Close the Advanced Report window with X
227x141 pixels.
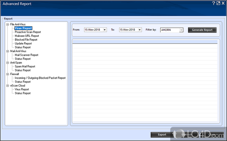click(223, 3)
